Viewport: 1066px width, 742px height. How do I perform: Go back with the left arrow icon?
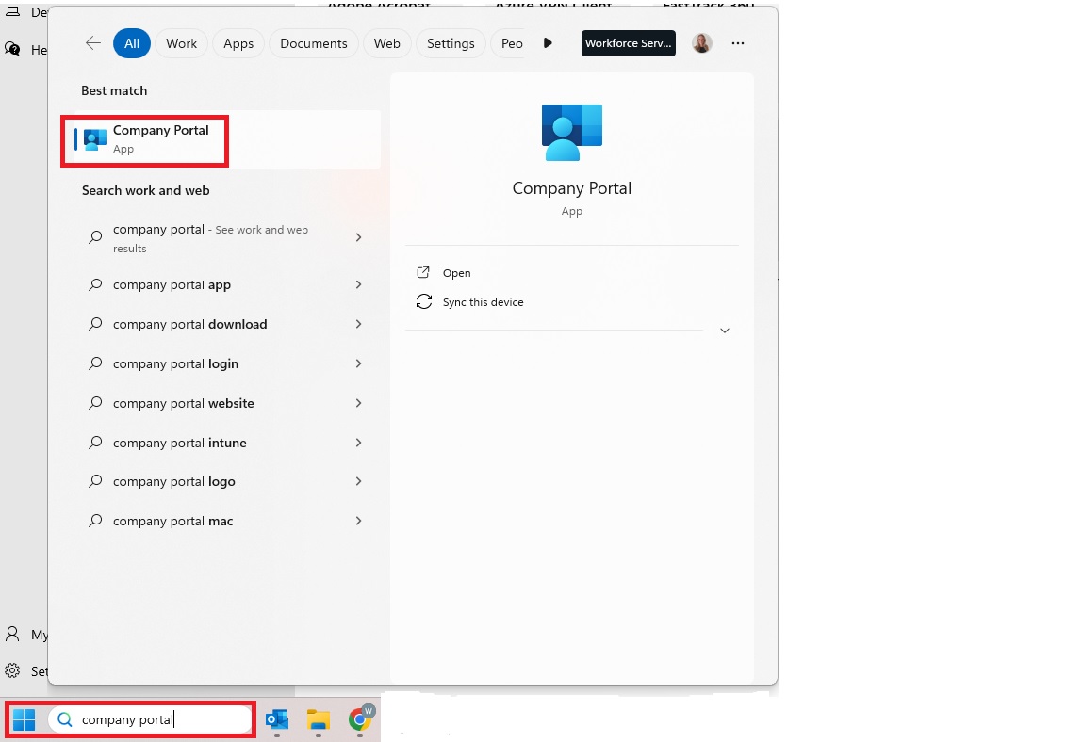[x=93, y=43]
